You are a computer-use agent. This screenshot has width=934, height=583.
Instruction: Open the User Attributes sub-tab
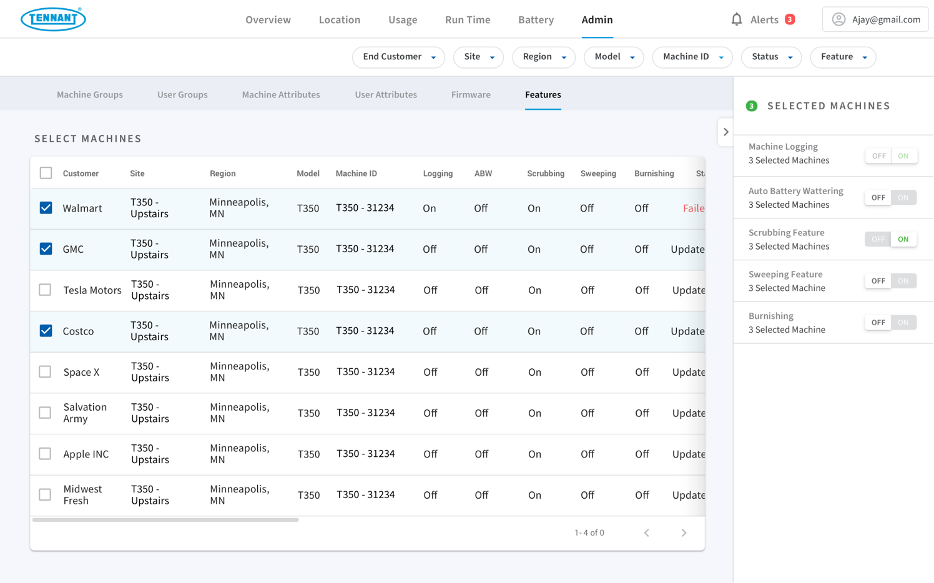pos(386,95)
